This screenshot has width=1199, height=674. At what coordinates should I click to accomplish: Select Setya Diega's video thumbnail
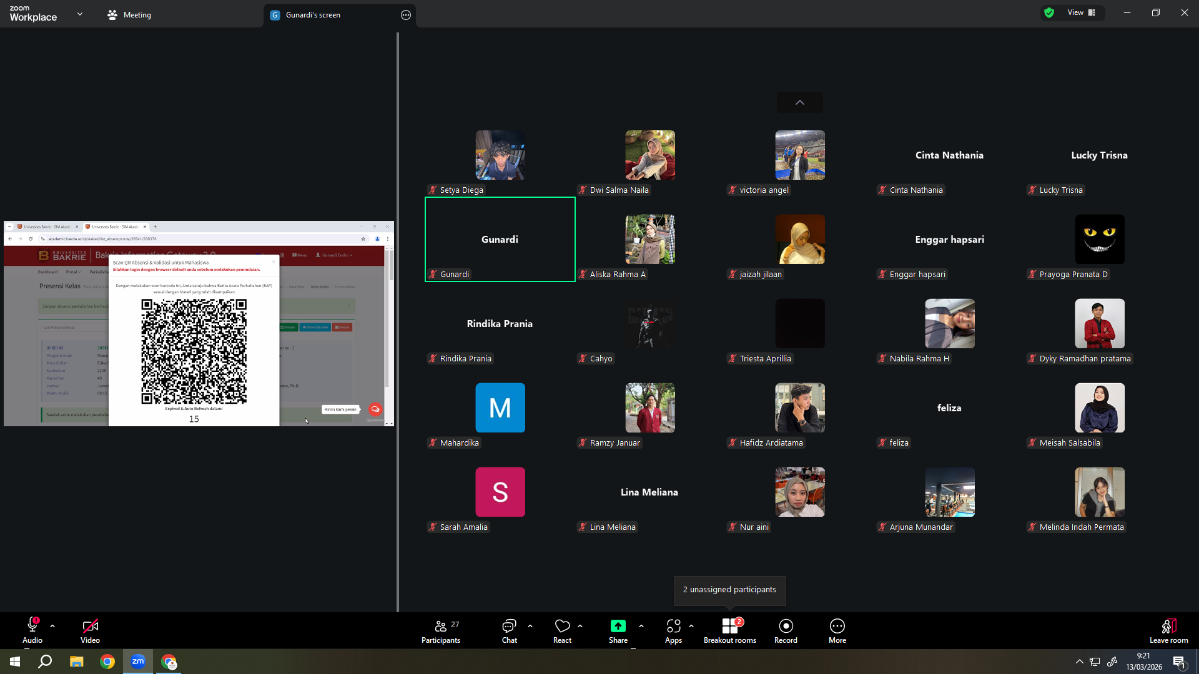coord(500,155)
